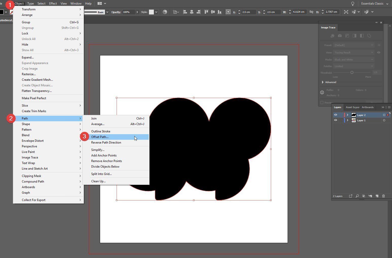This screenshot has width=392, height=258.
Task: Click the Make Clipping Mask icon in Layers panel
Action: click(x=364, y=196)
